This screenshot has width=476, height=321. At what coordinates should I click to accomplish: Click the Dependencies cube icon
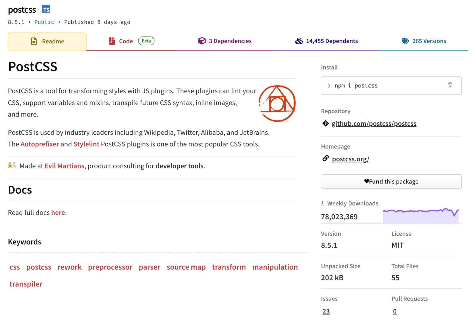click(202, 41)
